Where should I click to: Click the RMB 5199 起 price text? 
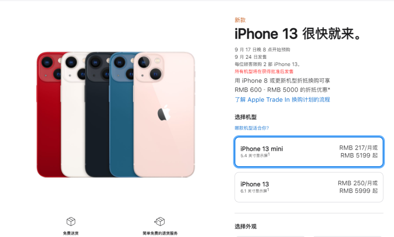coord(359,156)
